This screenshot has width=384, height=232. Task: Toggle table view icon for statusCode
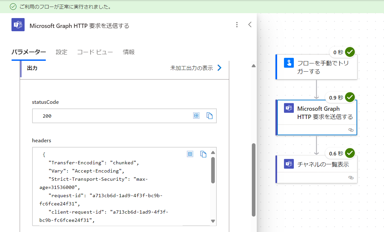point(196,116)
